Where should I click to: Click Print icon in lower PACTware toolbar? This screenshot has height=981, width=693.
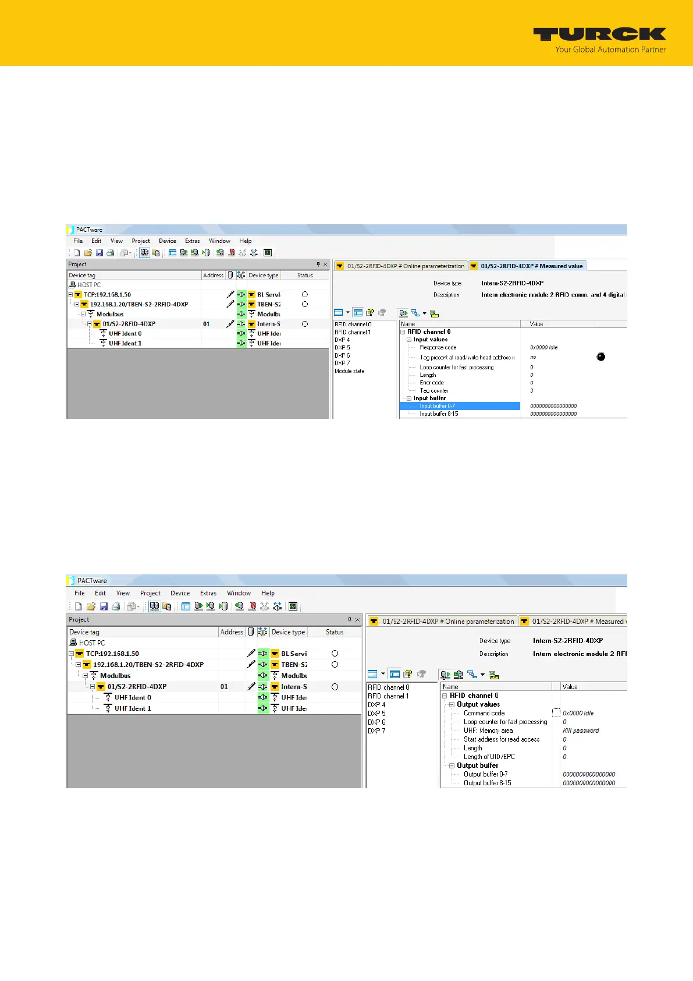click(116, 606)
